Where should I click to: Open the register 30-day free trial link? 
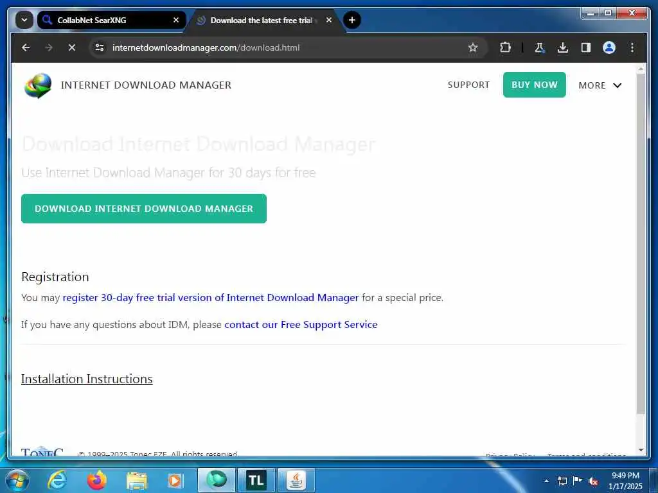(x=211, y=298)
